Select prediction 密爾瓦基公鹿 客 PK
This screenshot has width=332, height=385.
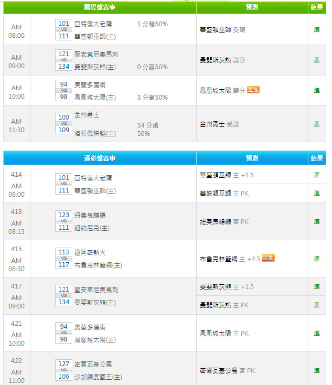tap(228, 371)
